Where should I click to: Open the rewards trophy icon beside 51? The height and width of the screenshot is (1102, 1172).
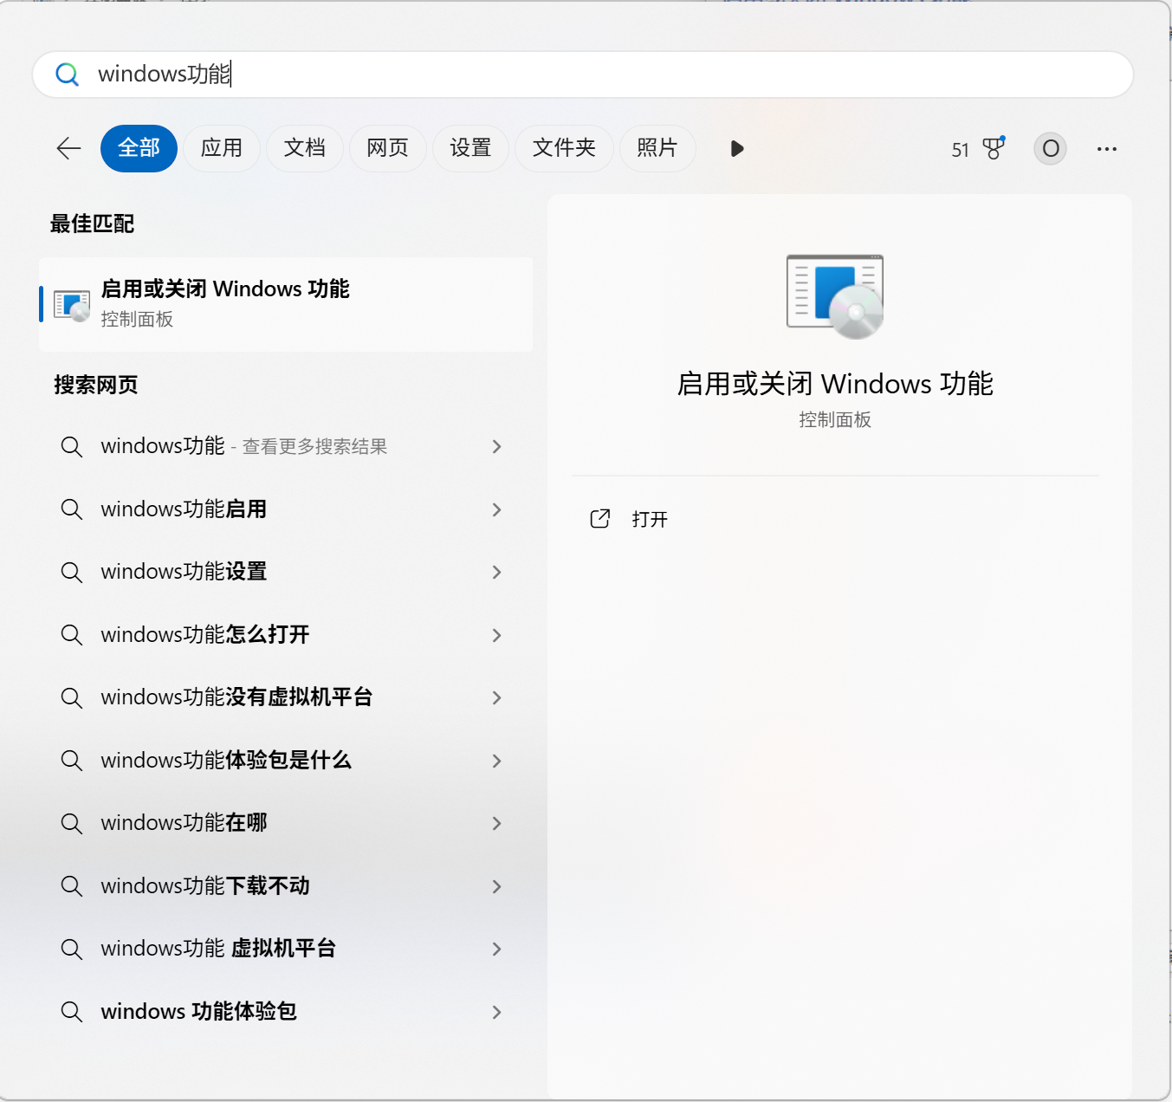click(994, 148)
